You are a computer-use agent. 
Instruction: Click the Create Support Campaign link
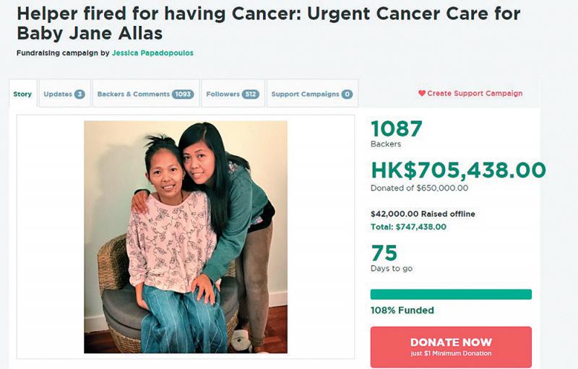coord(470,94)
